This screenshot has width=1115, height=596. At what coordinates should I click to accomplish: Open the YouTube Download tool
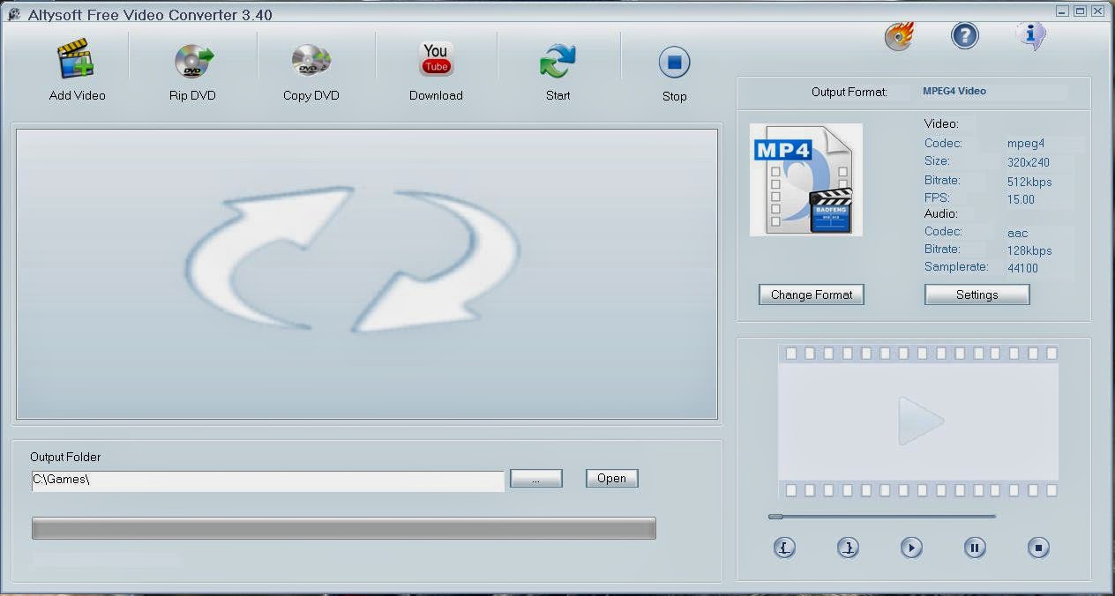[436, 59]
